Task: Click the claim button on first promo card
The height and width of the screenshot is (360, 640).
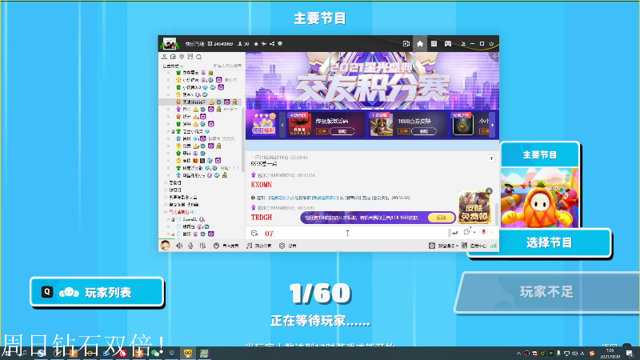Action: [x=342, y=131]
